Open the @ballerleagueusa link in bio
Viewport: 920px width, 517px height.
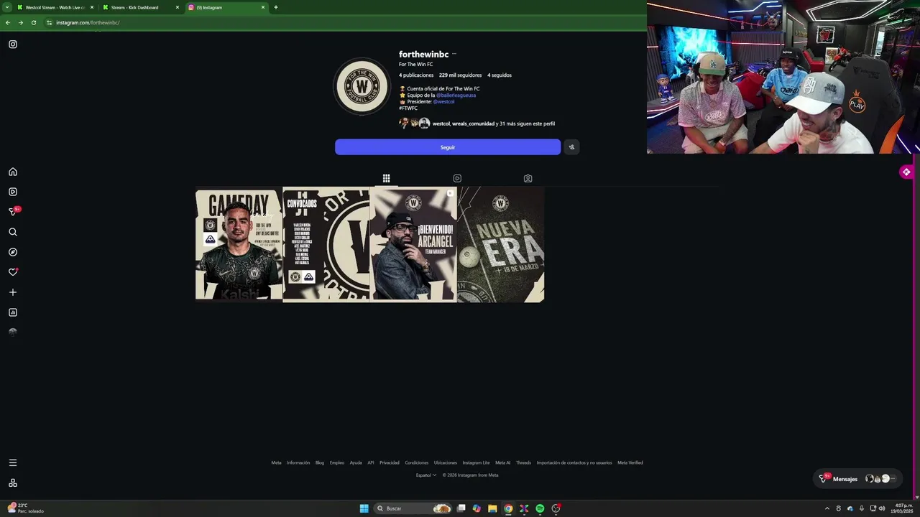(456, 96)
